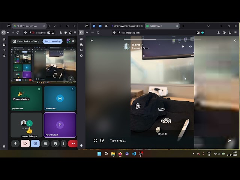Go back in the WhatsApp browser window

coord(87,33)
